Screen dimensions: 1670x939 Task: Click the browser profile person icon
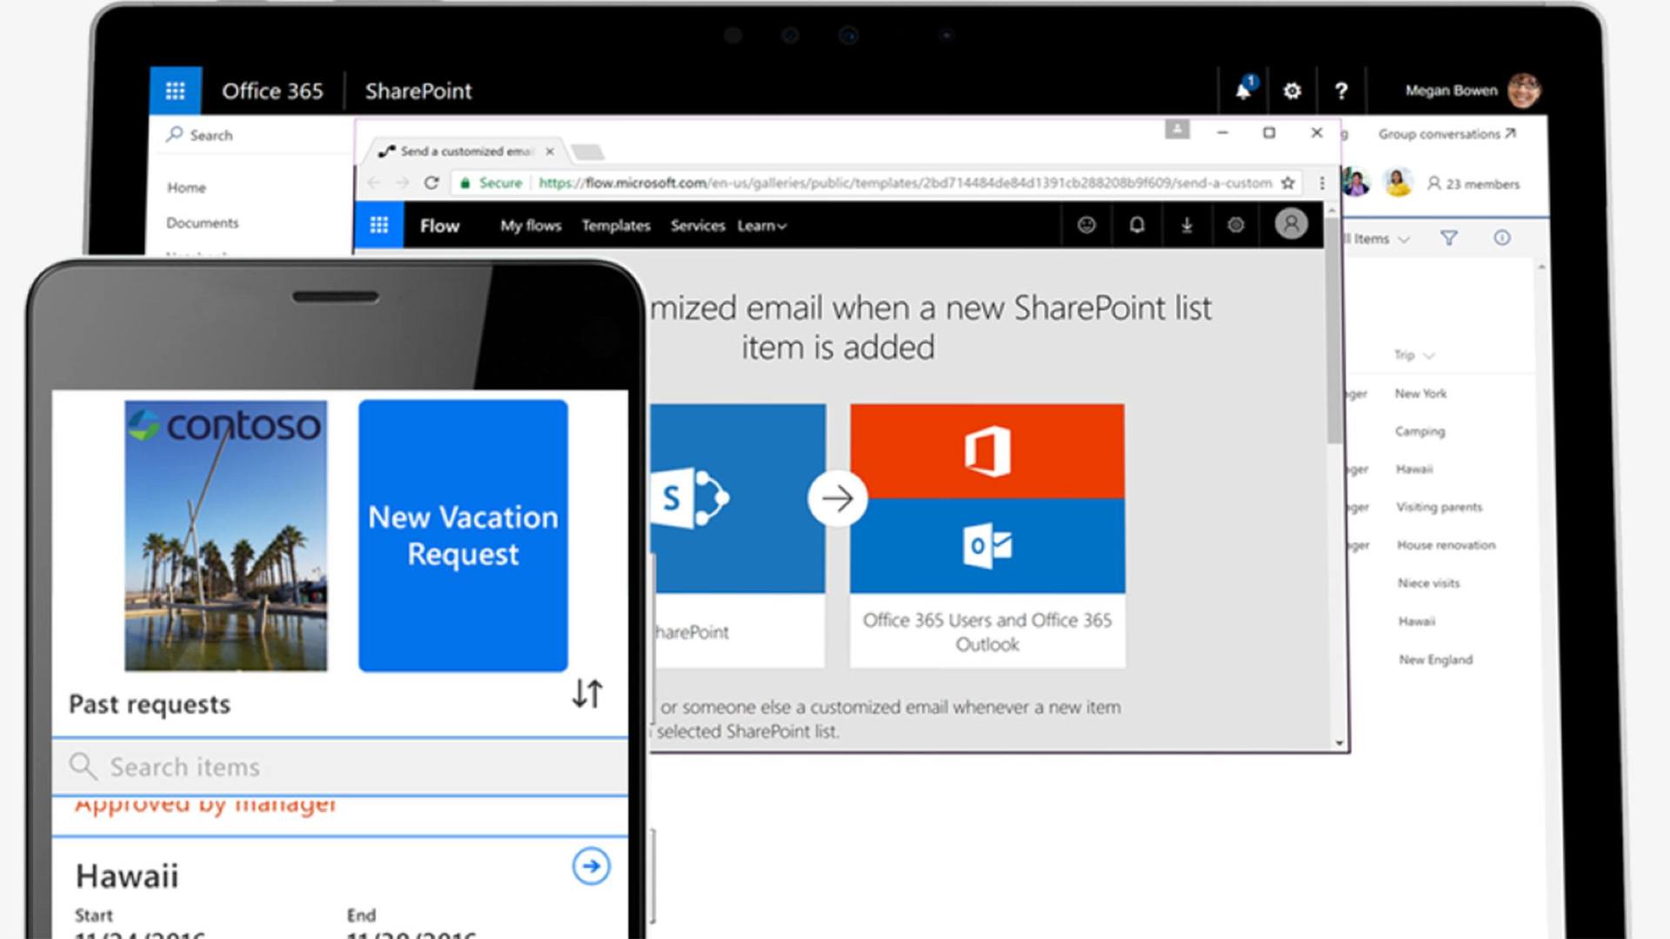coord(1177,130)
